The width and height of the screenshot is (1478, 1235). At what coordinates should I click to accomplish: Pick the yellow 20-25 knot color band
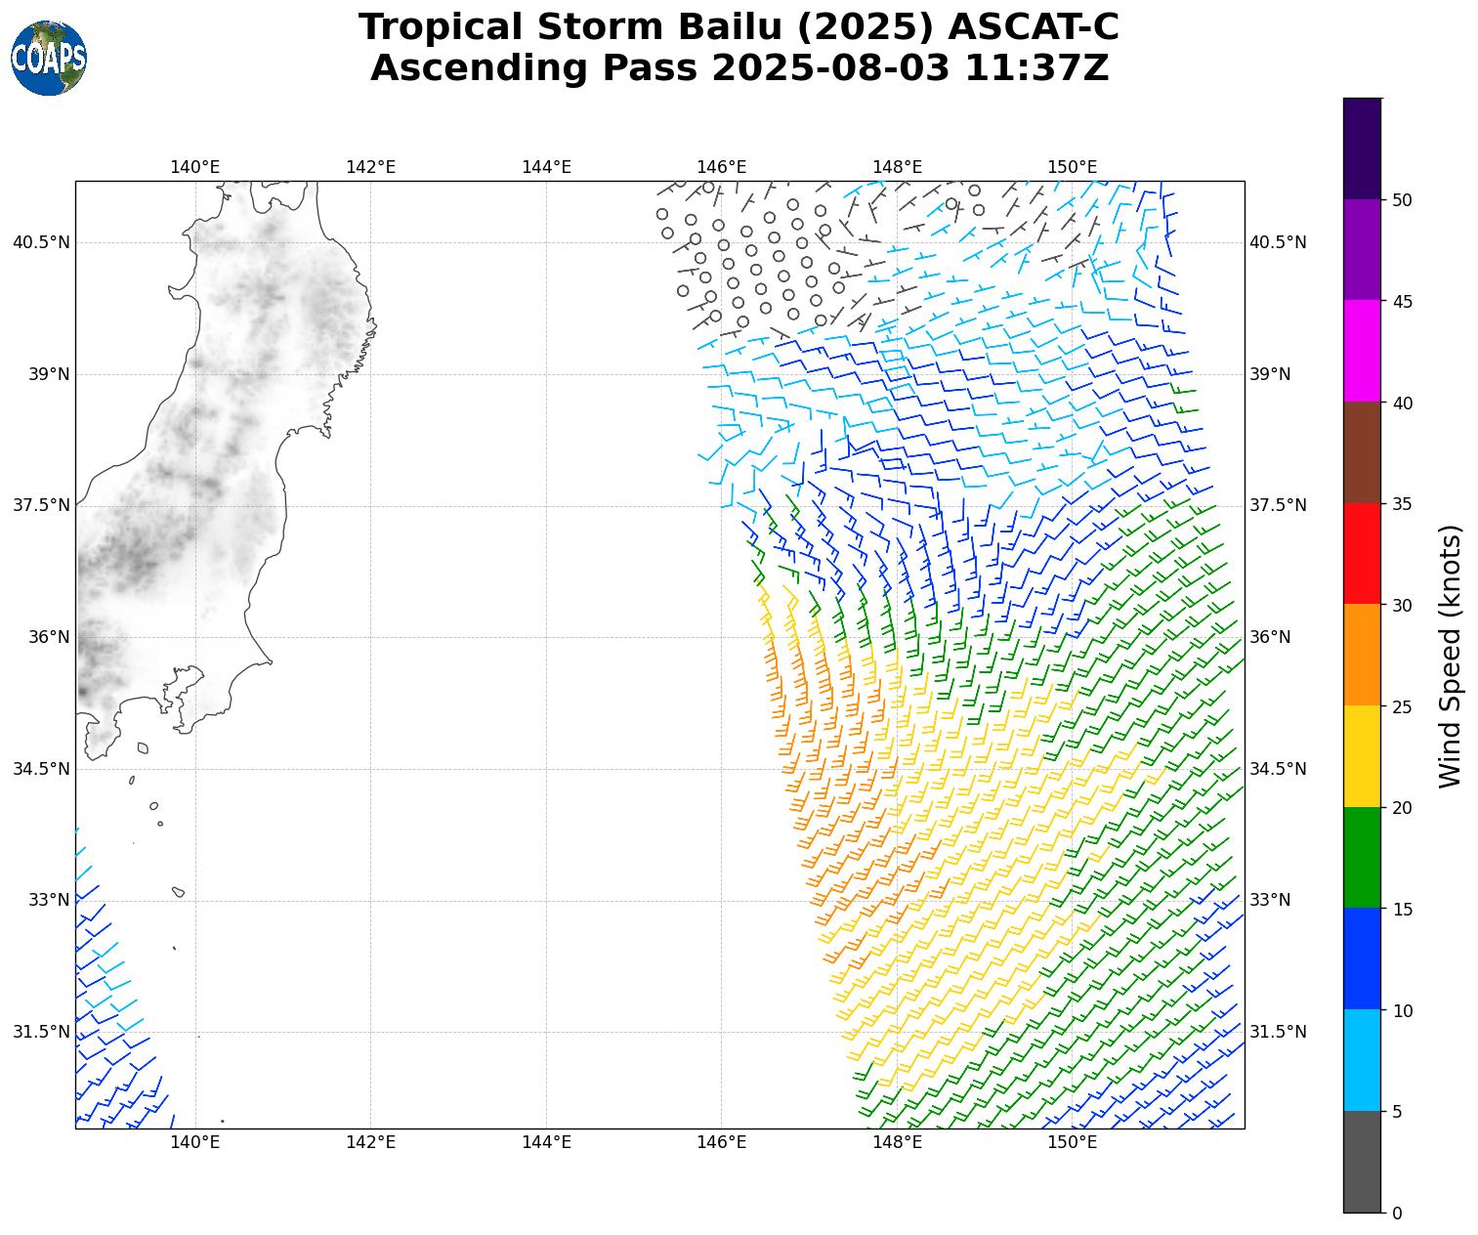point(1362,756)
